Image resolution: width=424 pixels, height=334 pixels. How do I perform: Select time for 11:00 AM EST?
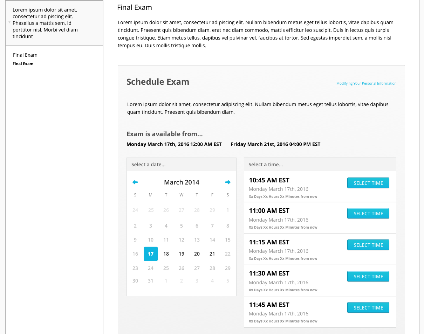(x=368, y=214)
